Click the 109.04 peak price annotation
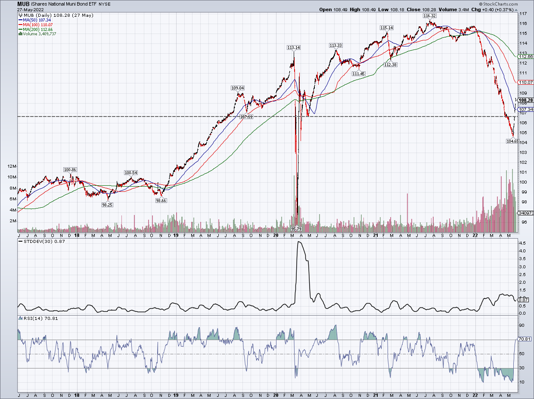 [238, 88]
